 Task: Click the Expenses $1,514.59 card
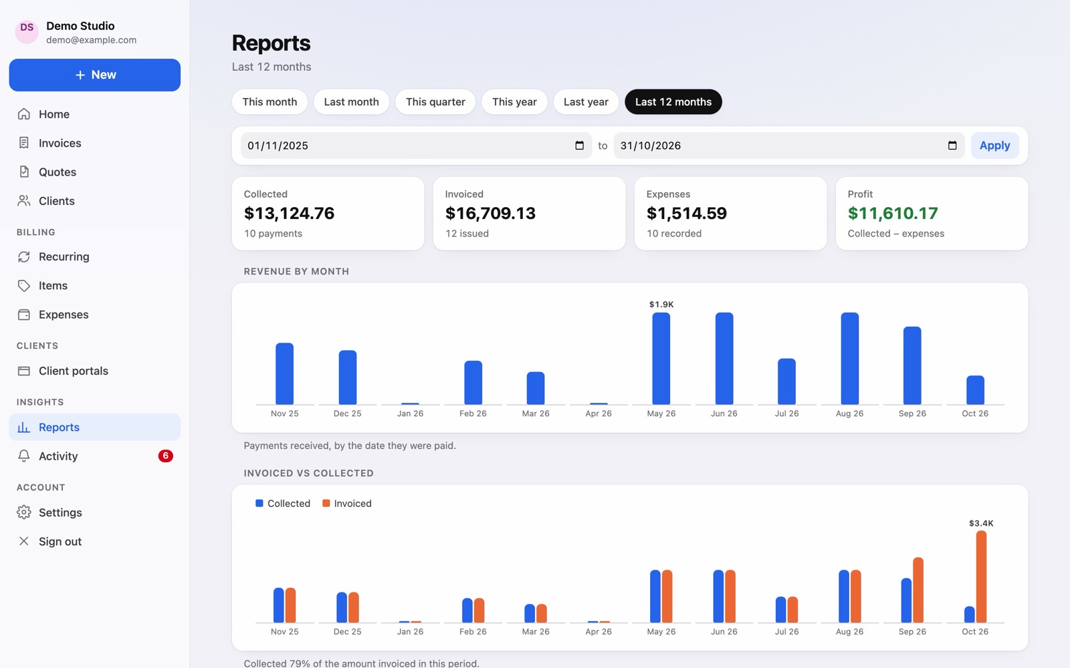coord(730,214)
